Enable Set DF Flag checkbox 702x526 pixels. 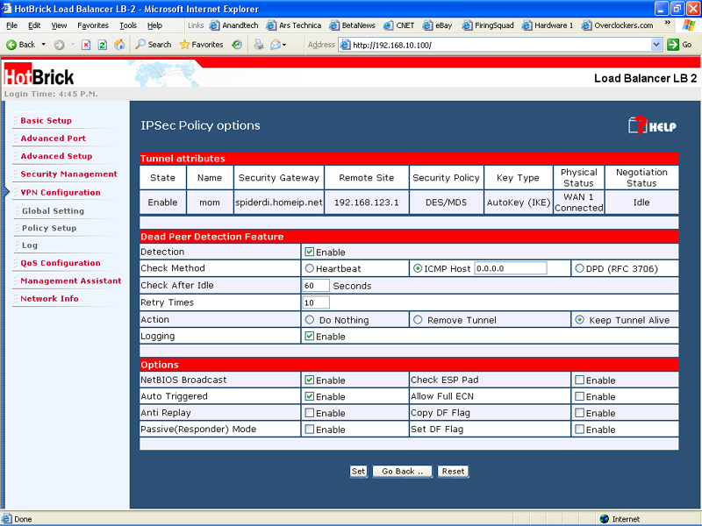click(579, 430)
